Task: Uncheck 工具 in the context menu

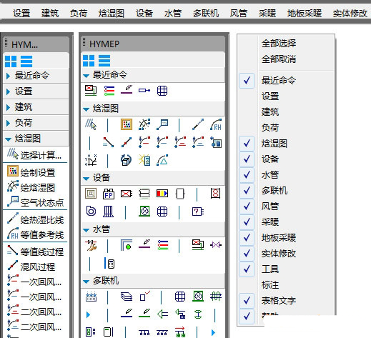Action: [247, 269]
